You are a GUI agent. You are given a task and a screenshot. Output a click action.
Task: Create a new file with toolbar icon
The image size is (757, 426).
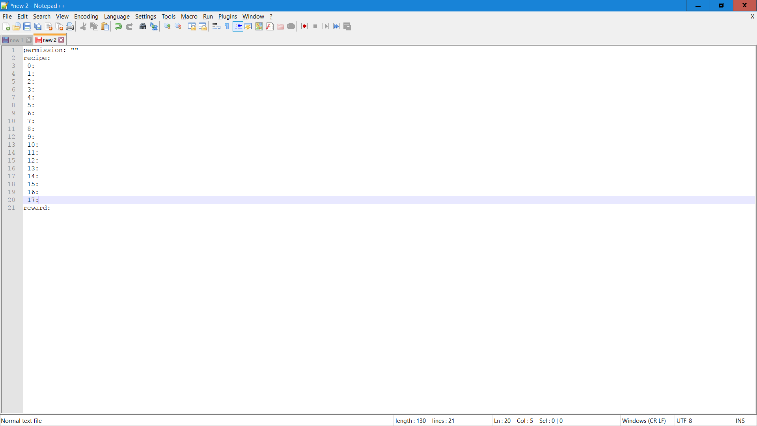click(x=6, y=26)
